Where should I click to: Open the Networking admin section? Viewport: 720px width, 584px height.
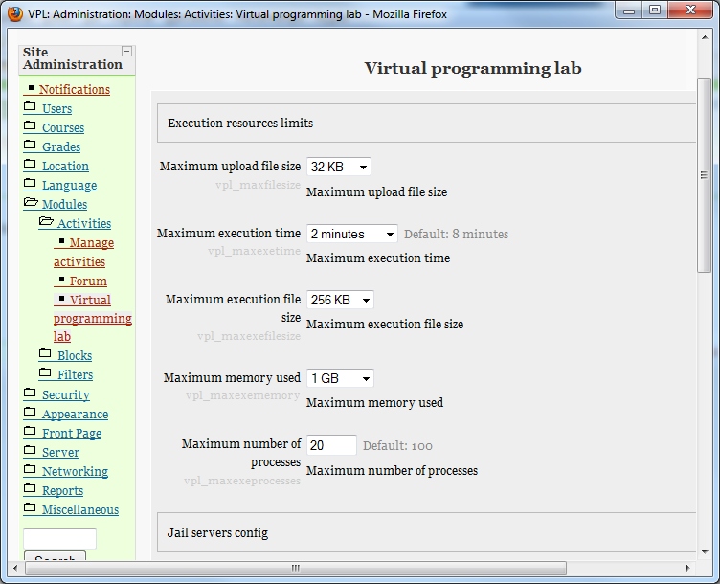(76, 472)
